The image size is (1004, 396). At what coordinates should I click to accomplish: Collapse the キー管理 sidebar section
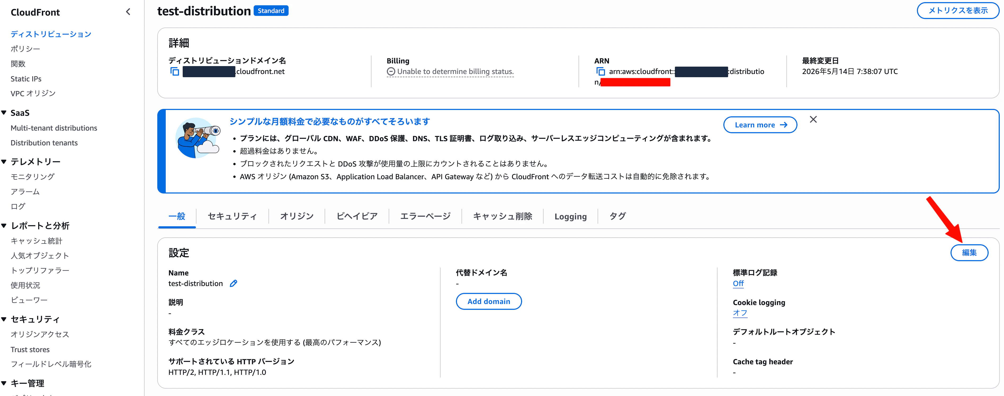point(4,383)
